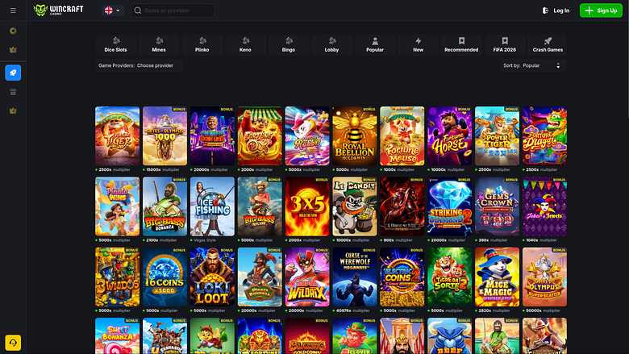This screenshot has width=629, height=354.
Task: Open the gift box sidebar icon
Action: coord(13,92)
